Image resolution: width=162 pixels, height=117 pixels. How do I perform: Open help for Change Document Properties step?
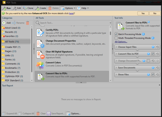tap(144, 61)
